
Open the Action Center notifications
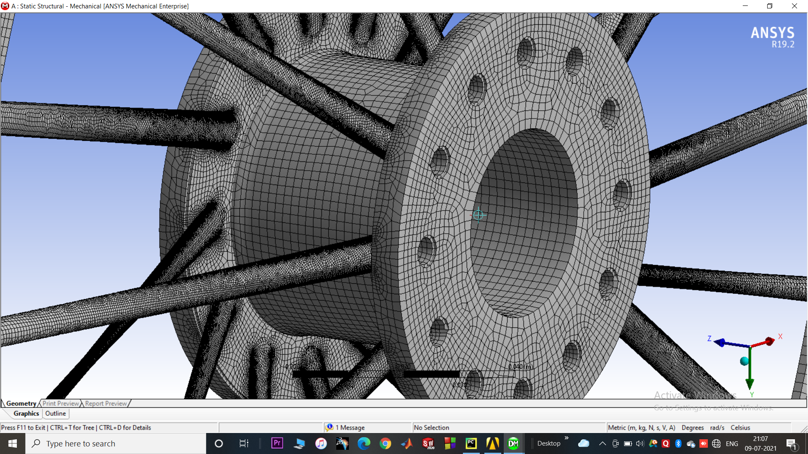click(x=791, y=443)
